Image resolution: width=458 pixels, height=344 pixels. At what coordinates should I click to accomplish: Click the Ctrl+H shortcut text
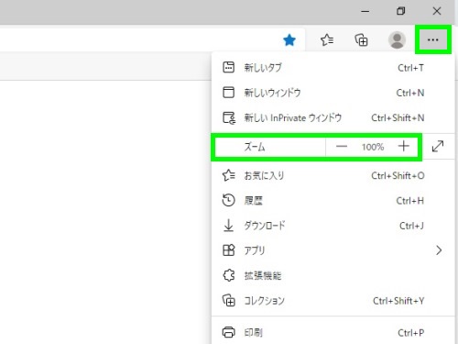[x=410, y=201]
